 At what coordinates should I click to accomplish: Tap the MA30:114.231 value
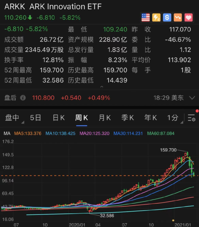128,133
